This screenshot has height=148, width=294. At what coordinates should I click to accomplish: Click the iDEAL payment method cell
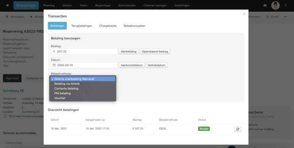163,129
